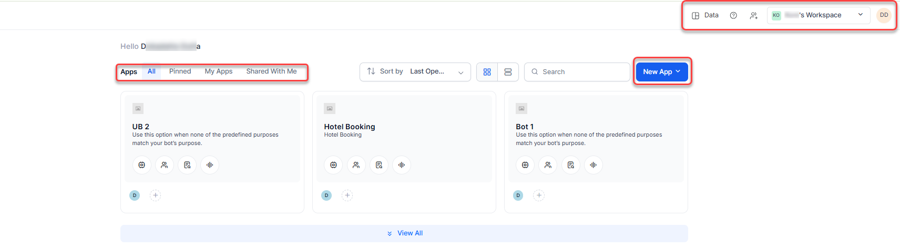Expand the Sort by Last Opened dropdown
This screenshot has width=900, height=248.
click(x=415, y=72)
